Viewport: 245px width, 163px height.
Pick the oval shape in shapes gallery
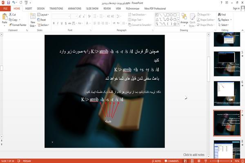click(x=171, y=15)
